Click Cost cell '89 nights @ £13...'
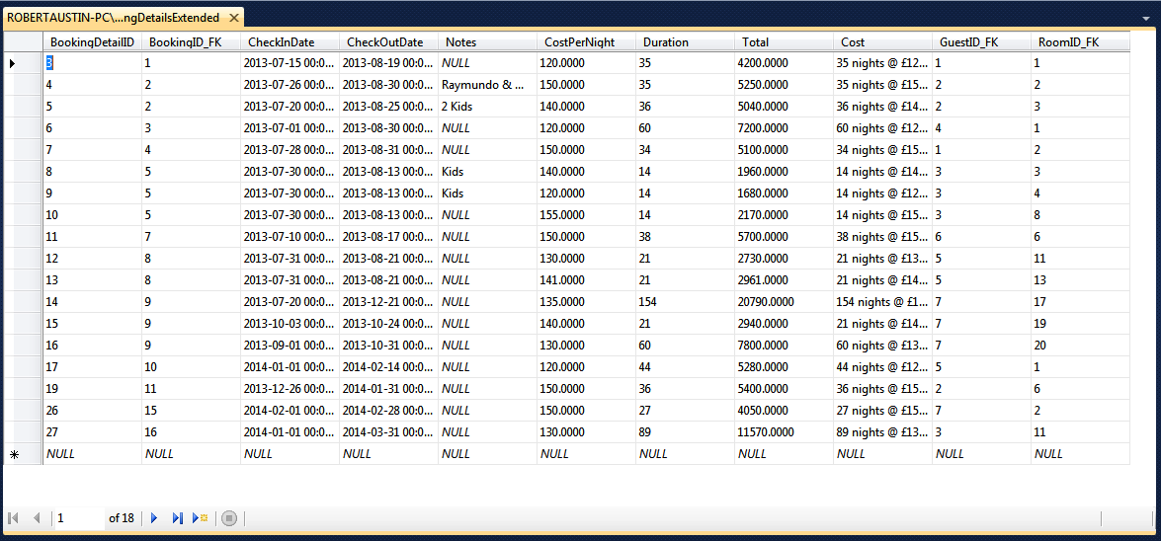The height and width of the screenshot is (541, 1161). coord(882,432)
